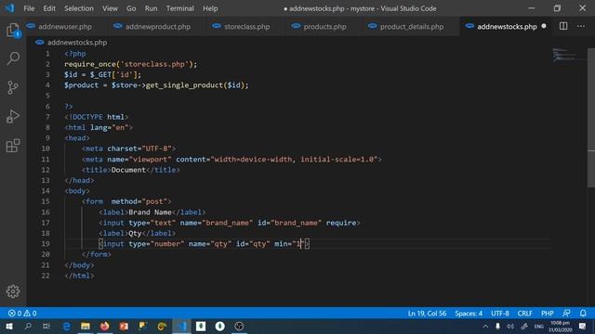
Task: Open notifications bell in status bar
Action: 583,314
